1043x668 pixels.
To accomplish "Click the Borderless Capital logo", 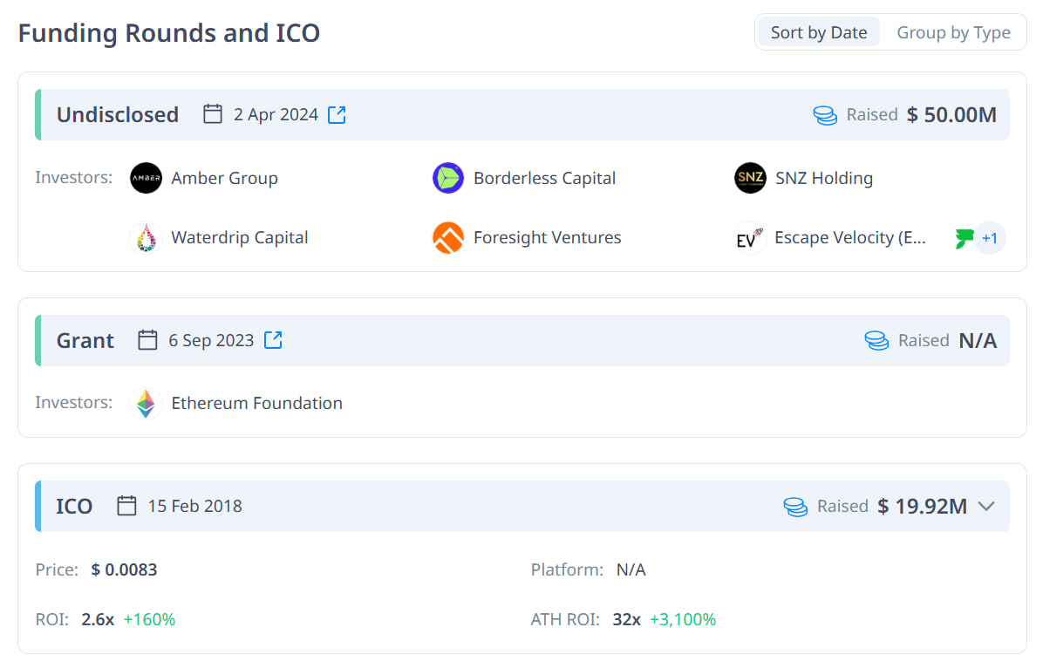I will coord(448,178).
